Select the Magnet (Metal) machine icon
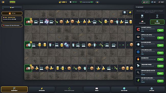The width and height of the screenshot is (166, 93). (138, 29)
